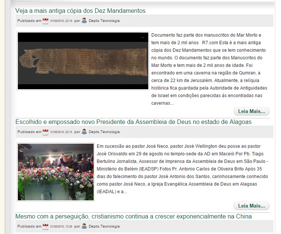
Task: Click the flower-covered pulpit ceremony photo
Action: 56,172
